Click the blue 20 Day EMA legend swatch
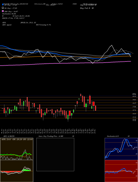 tap(3, 5)
